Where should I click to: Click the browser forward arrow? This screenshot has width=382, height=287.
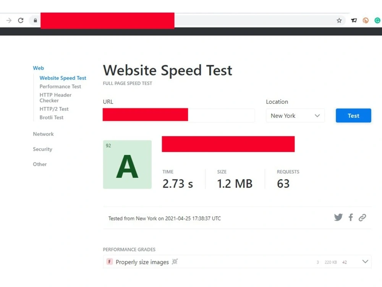coord(9,21)
